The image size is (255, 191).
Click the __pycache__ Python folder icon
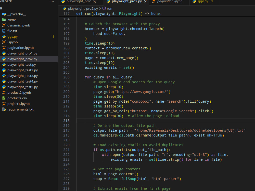(x=4, y=14)
